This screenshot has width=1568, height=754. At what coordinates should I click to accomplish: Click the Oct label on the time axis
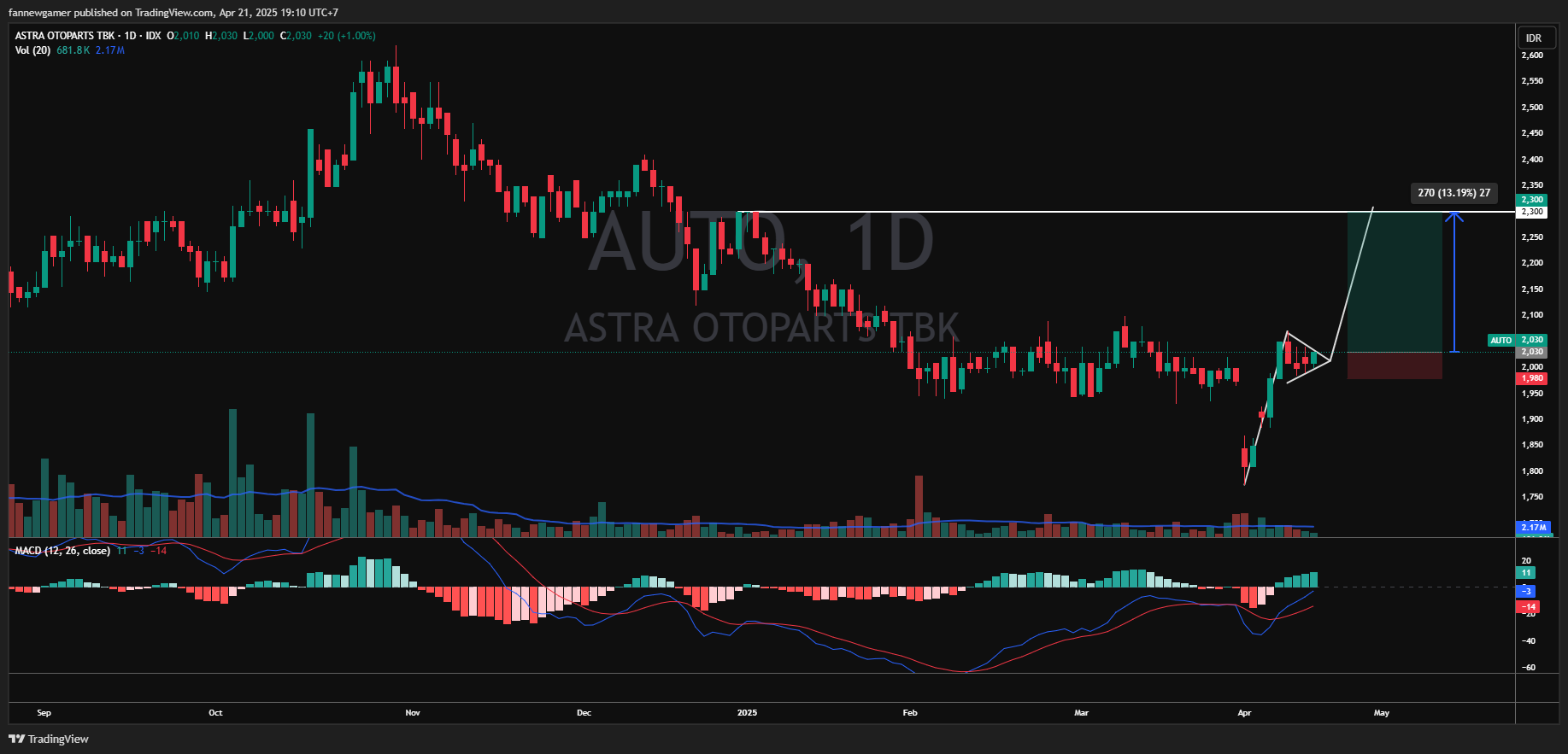pos(215,713)
